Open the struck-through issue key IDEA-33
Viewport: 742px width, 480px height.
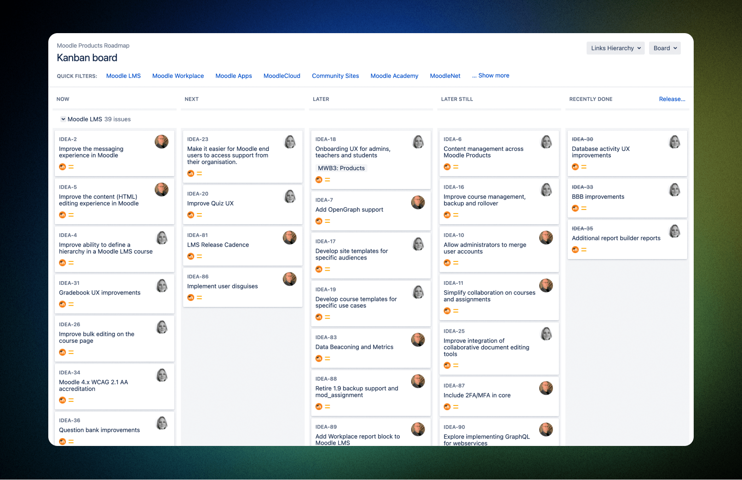pos(582,187)
